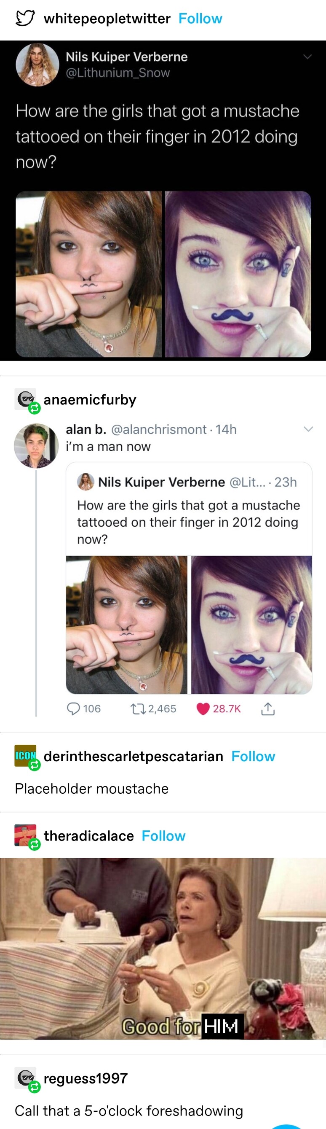
Task: Click the reguess1997 reblog avatar
Action: [25, 1078]
